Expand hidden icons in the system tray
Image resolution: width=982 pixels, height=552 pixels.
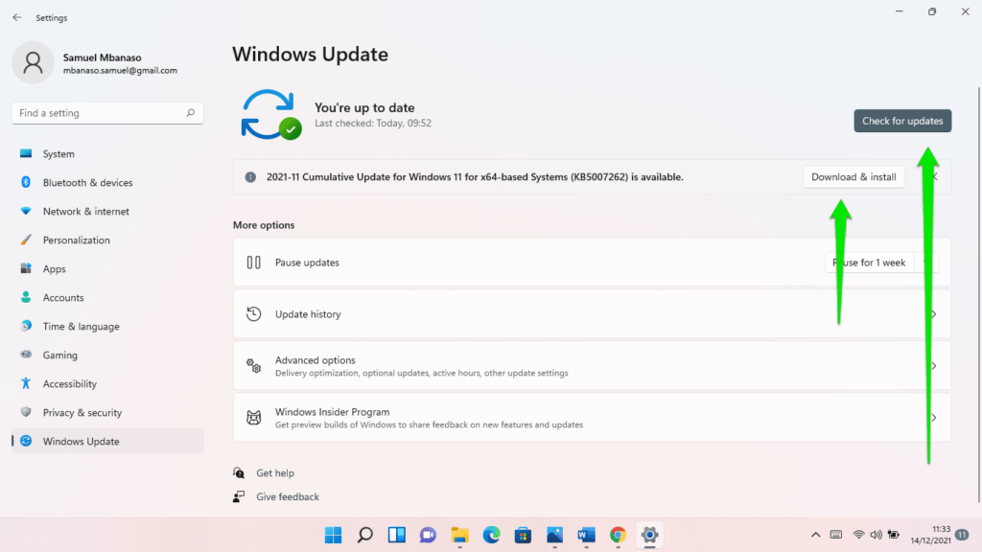pos(815,535)
